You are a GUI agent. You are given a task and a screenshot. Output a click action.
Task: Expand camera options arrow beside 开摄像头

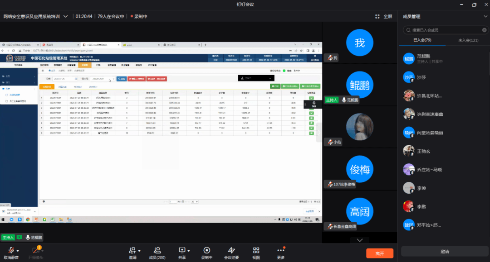42,251
